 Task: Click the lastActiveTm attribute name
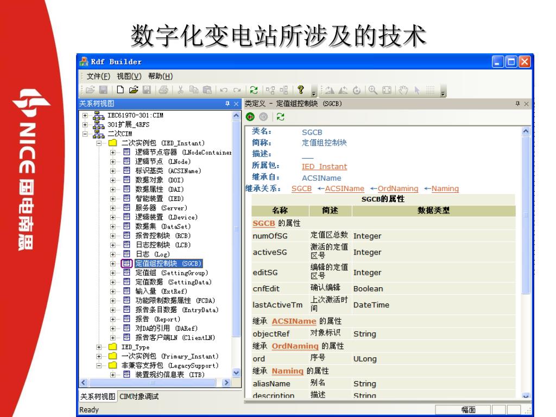click(x=277, y=305)
